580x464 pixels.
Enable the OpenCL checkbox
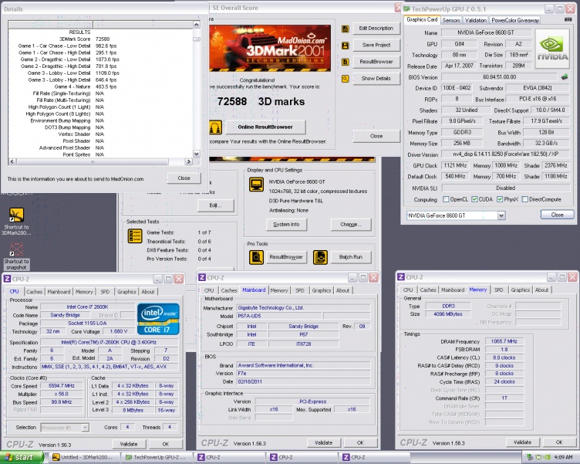click(x=446, y=199)
